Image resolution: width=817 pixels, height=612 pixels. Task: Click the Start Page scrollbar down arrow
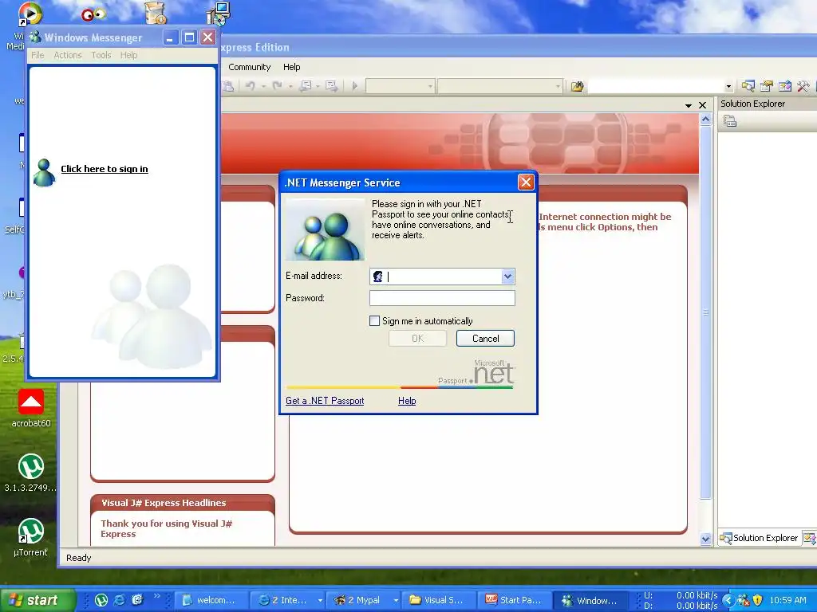(x=705, y=539)
